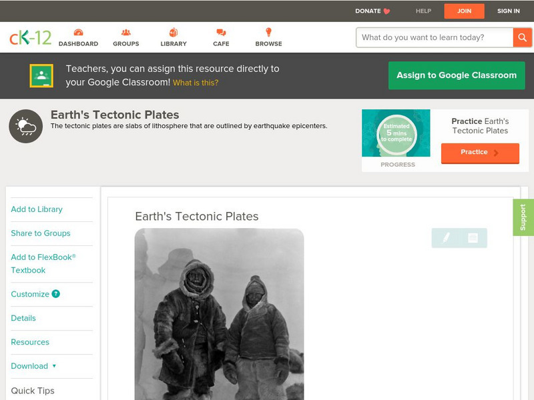The height and width of the screenshot is (400, 534).
Task: Click the Share to Groups link
Action: pos(41,233)
